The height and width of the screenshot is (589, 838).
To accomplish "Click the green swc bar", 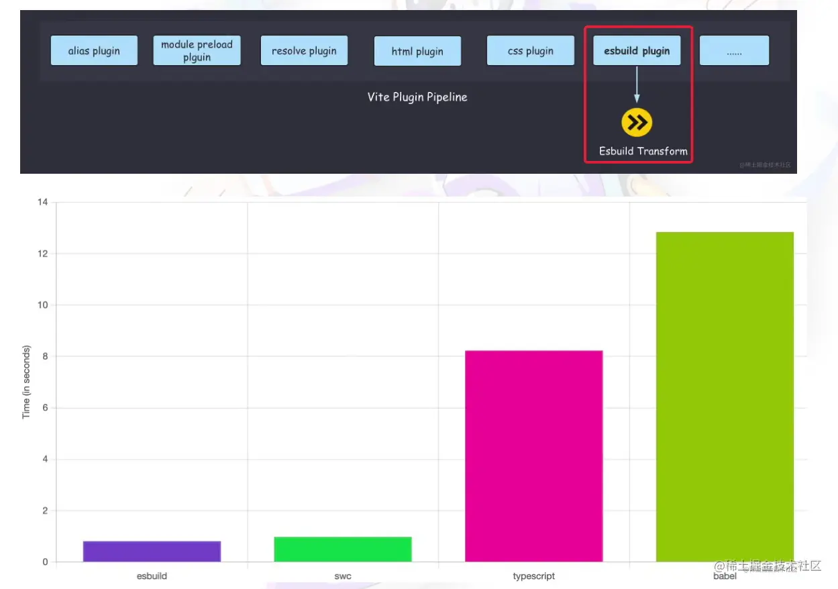I will tap(343, 549).
